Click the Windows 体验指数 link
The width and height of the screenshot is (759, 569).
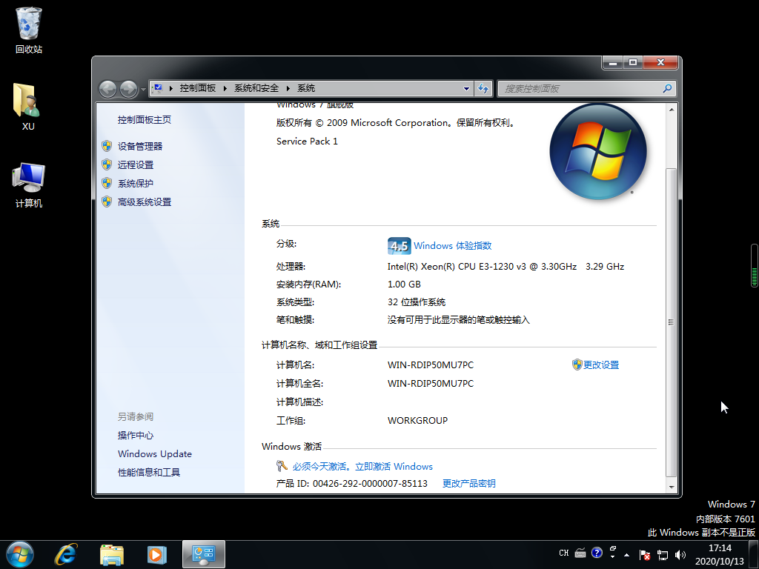tap(452, 246)
